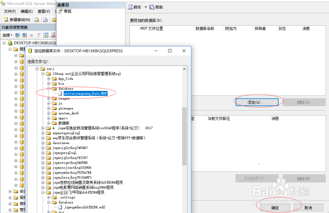Click the file tree vertical scrollbar thumb

[184, 136]
